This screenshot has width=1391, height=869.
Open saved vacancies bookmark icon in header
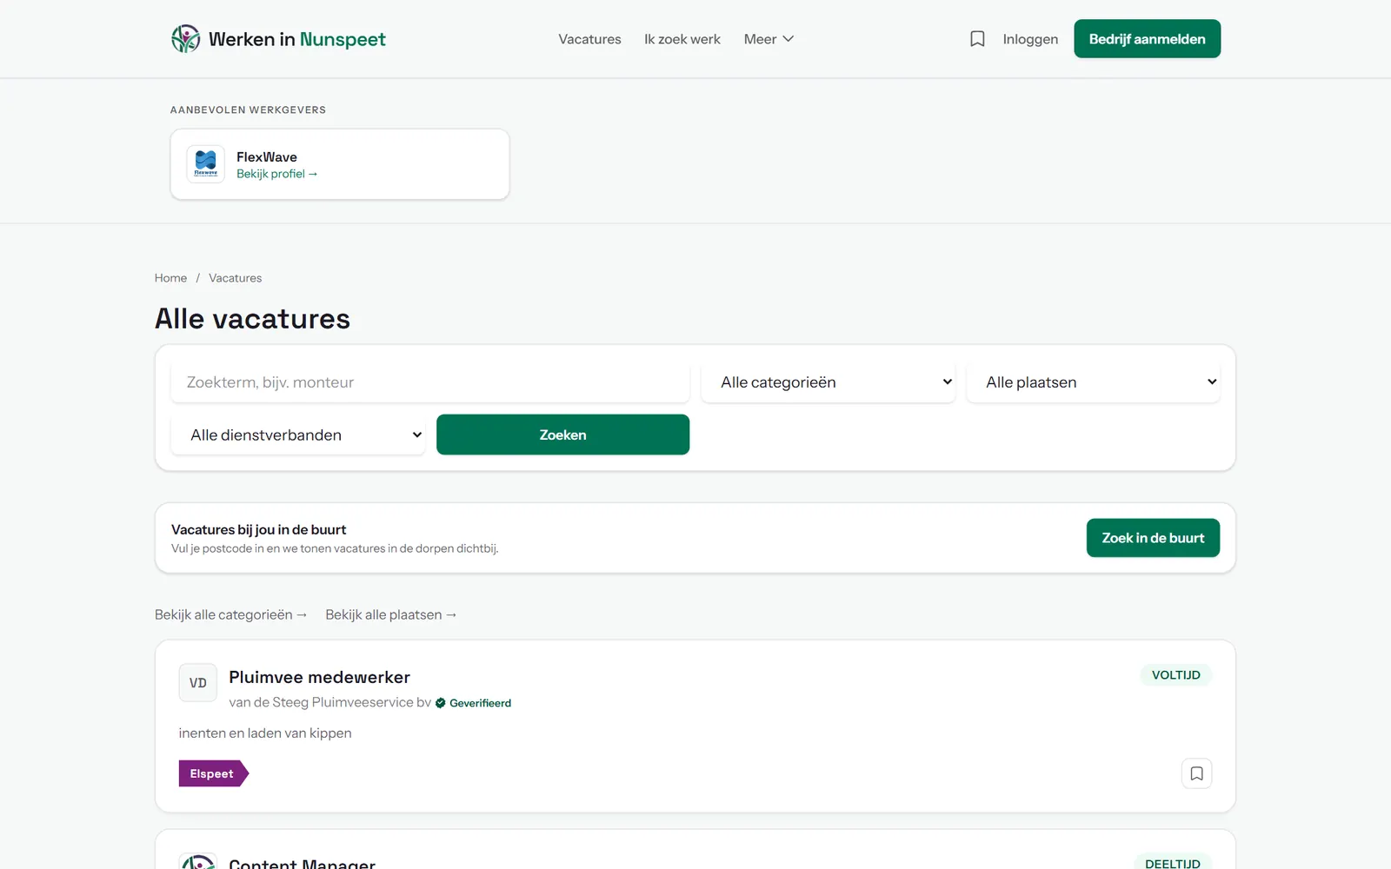click(x=977, y=39)
